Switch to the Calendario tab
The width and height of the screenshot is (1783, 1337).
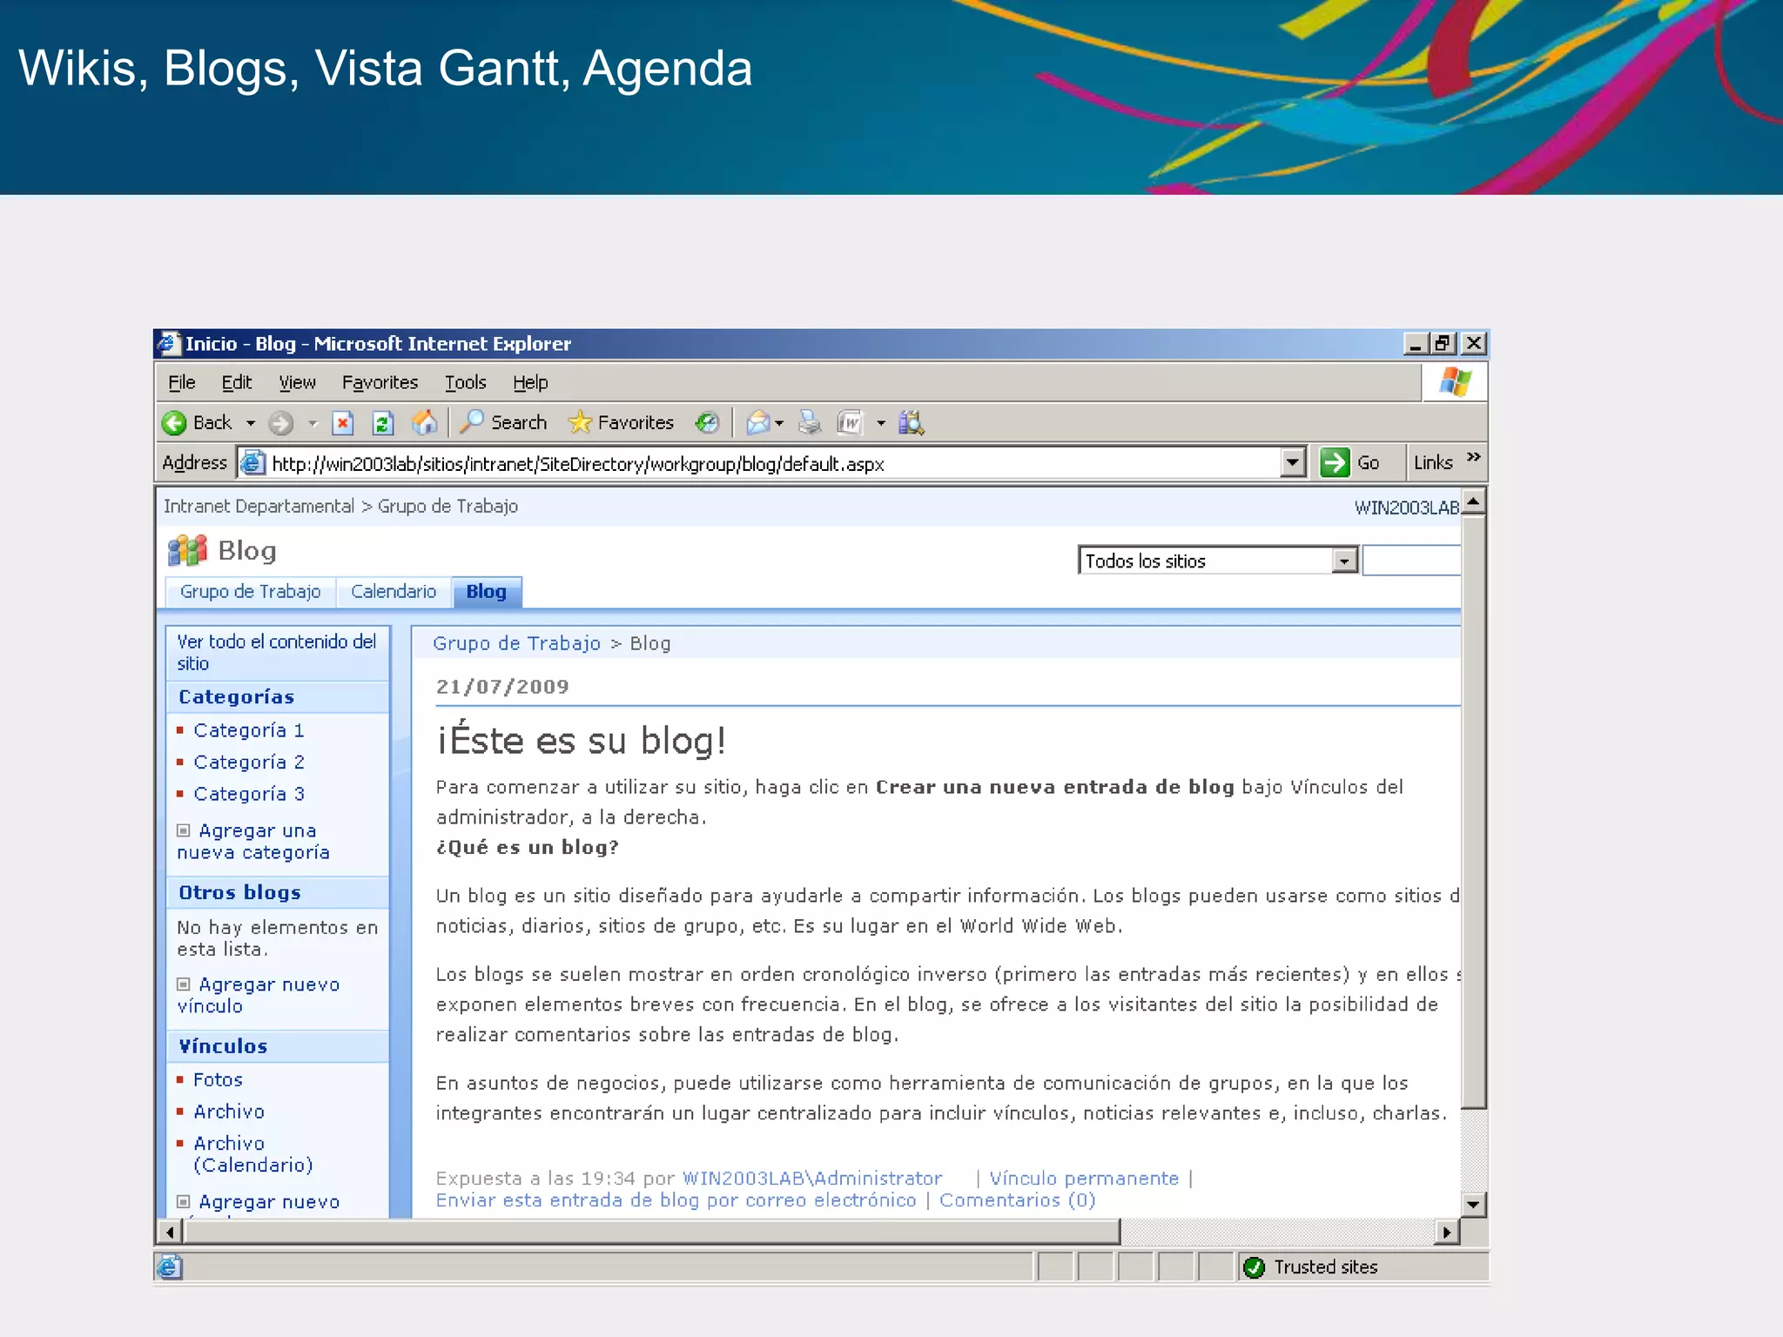point(393,592)
